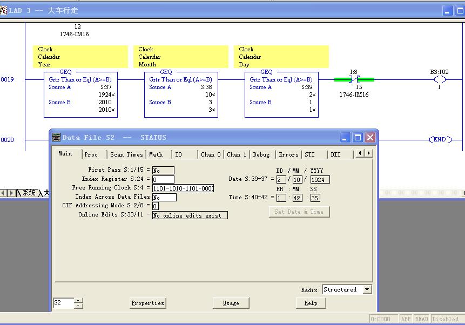Click the time hours field
This screenshot has height=325, width=465.
point(281,198)
